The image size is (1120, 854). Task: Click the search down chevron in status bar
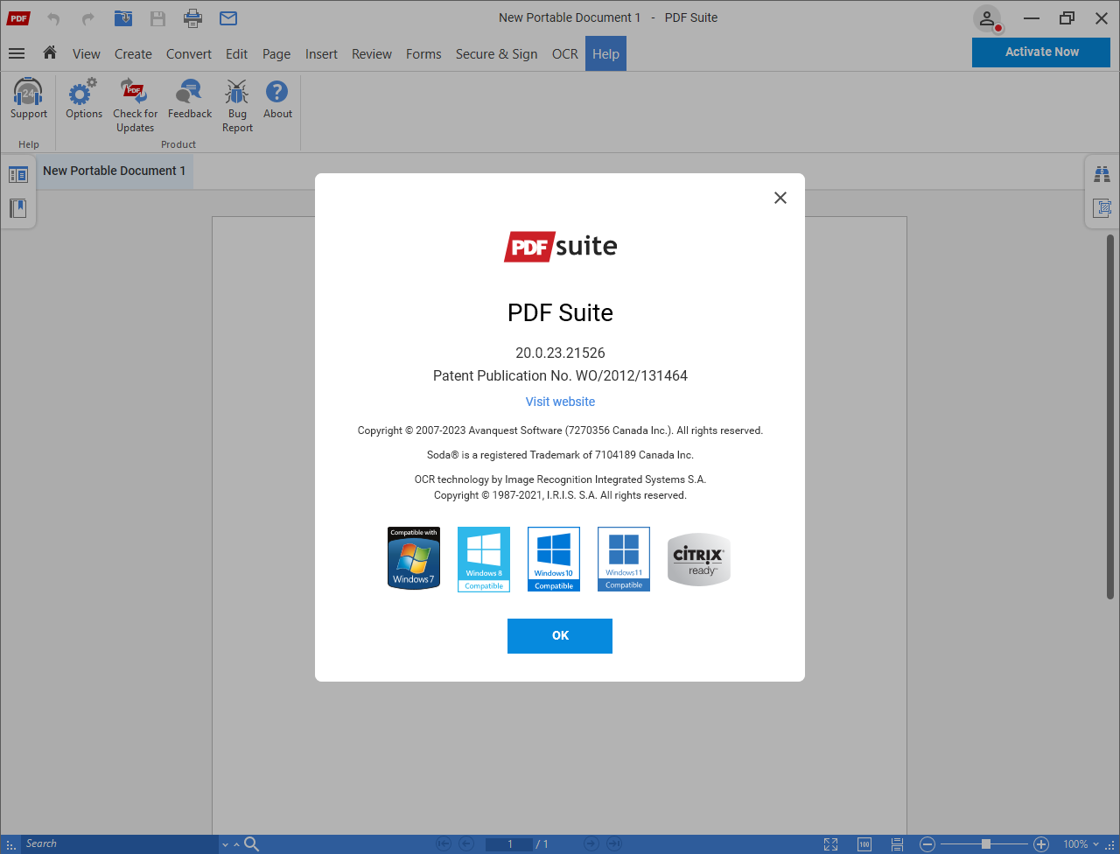(225, 845)
